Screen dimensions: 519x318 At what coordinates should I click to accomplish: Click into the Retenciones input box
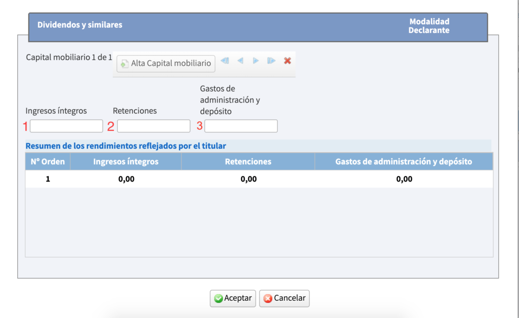[154, 126]
